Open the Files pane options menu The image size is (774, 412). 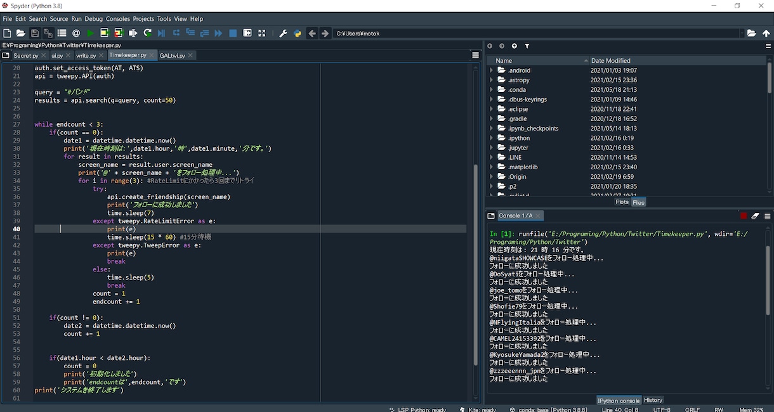768,46
